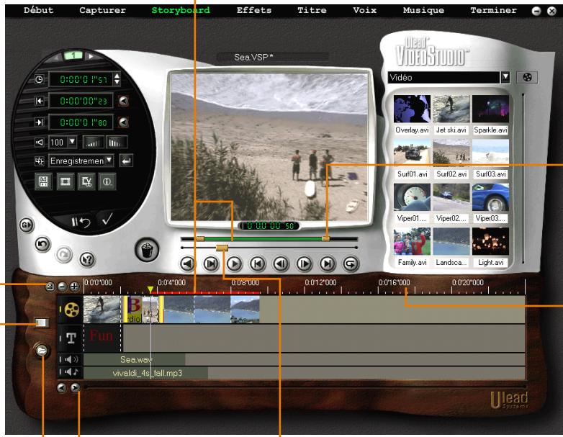Image resolution: width=563 pixels, height=437 pixels.
Task: Pick the Landscape clip thumbnail
Action: [451, 241]
